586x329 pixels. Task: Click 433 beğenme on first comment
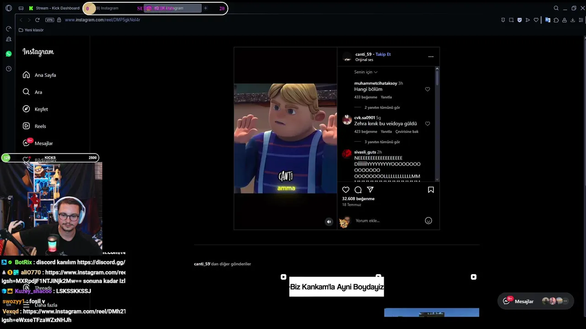point(366,97)
